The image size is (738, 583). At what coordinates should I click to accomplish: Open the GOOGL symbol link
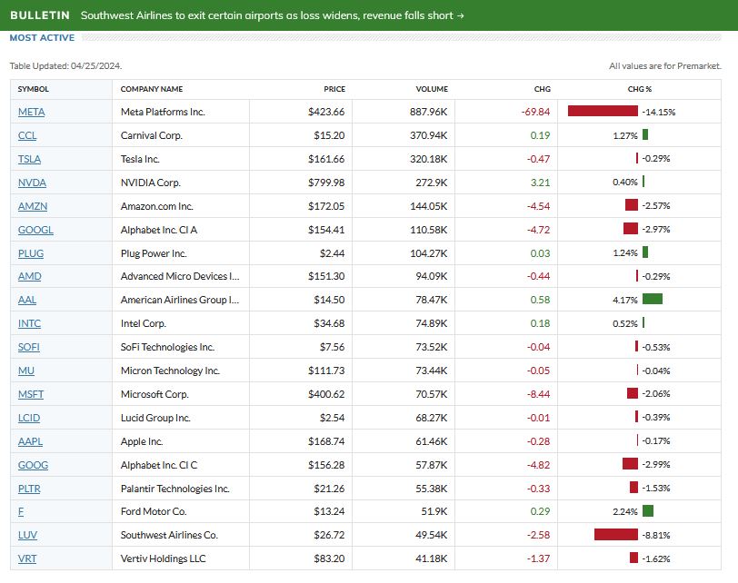tap(35, 230)
